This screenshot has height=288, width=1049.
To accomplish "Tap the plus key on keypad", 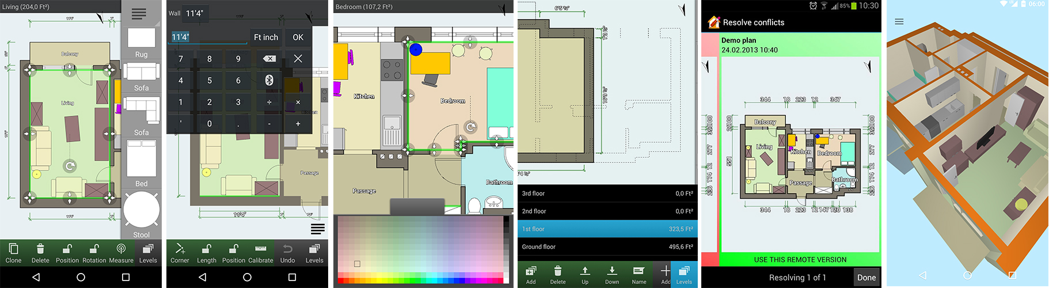I will point(298,124).
